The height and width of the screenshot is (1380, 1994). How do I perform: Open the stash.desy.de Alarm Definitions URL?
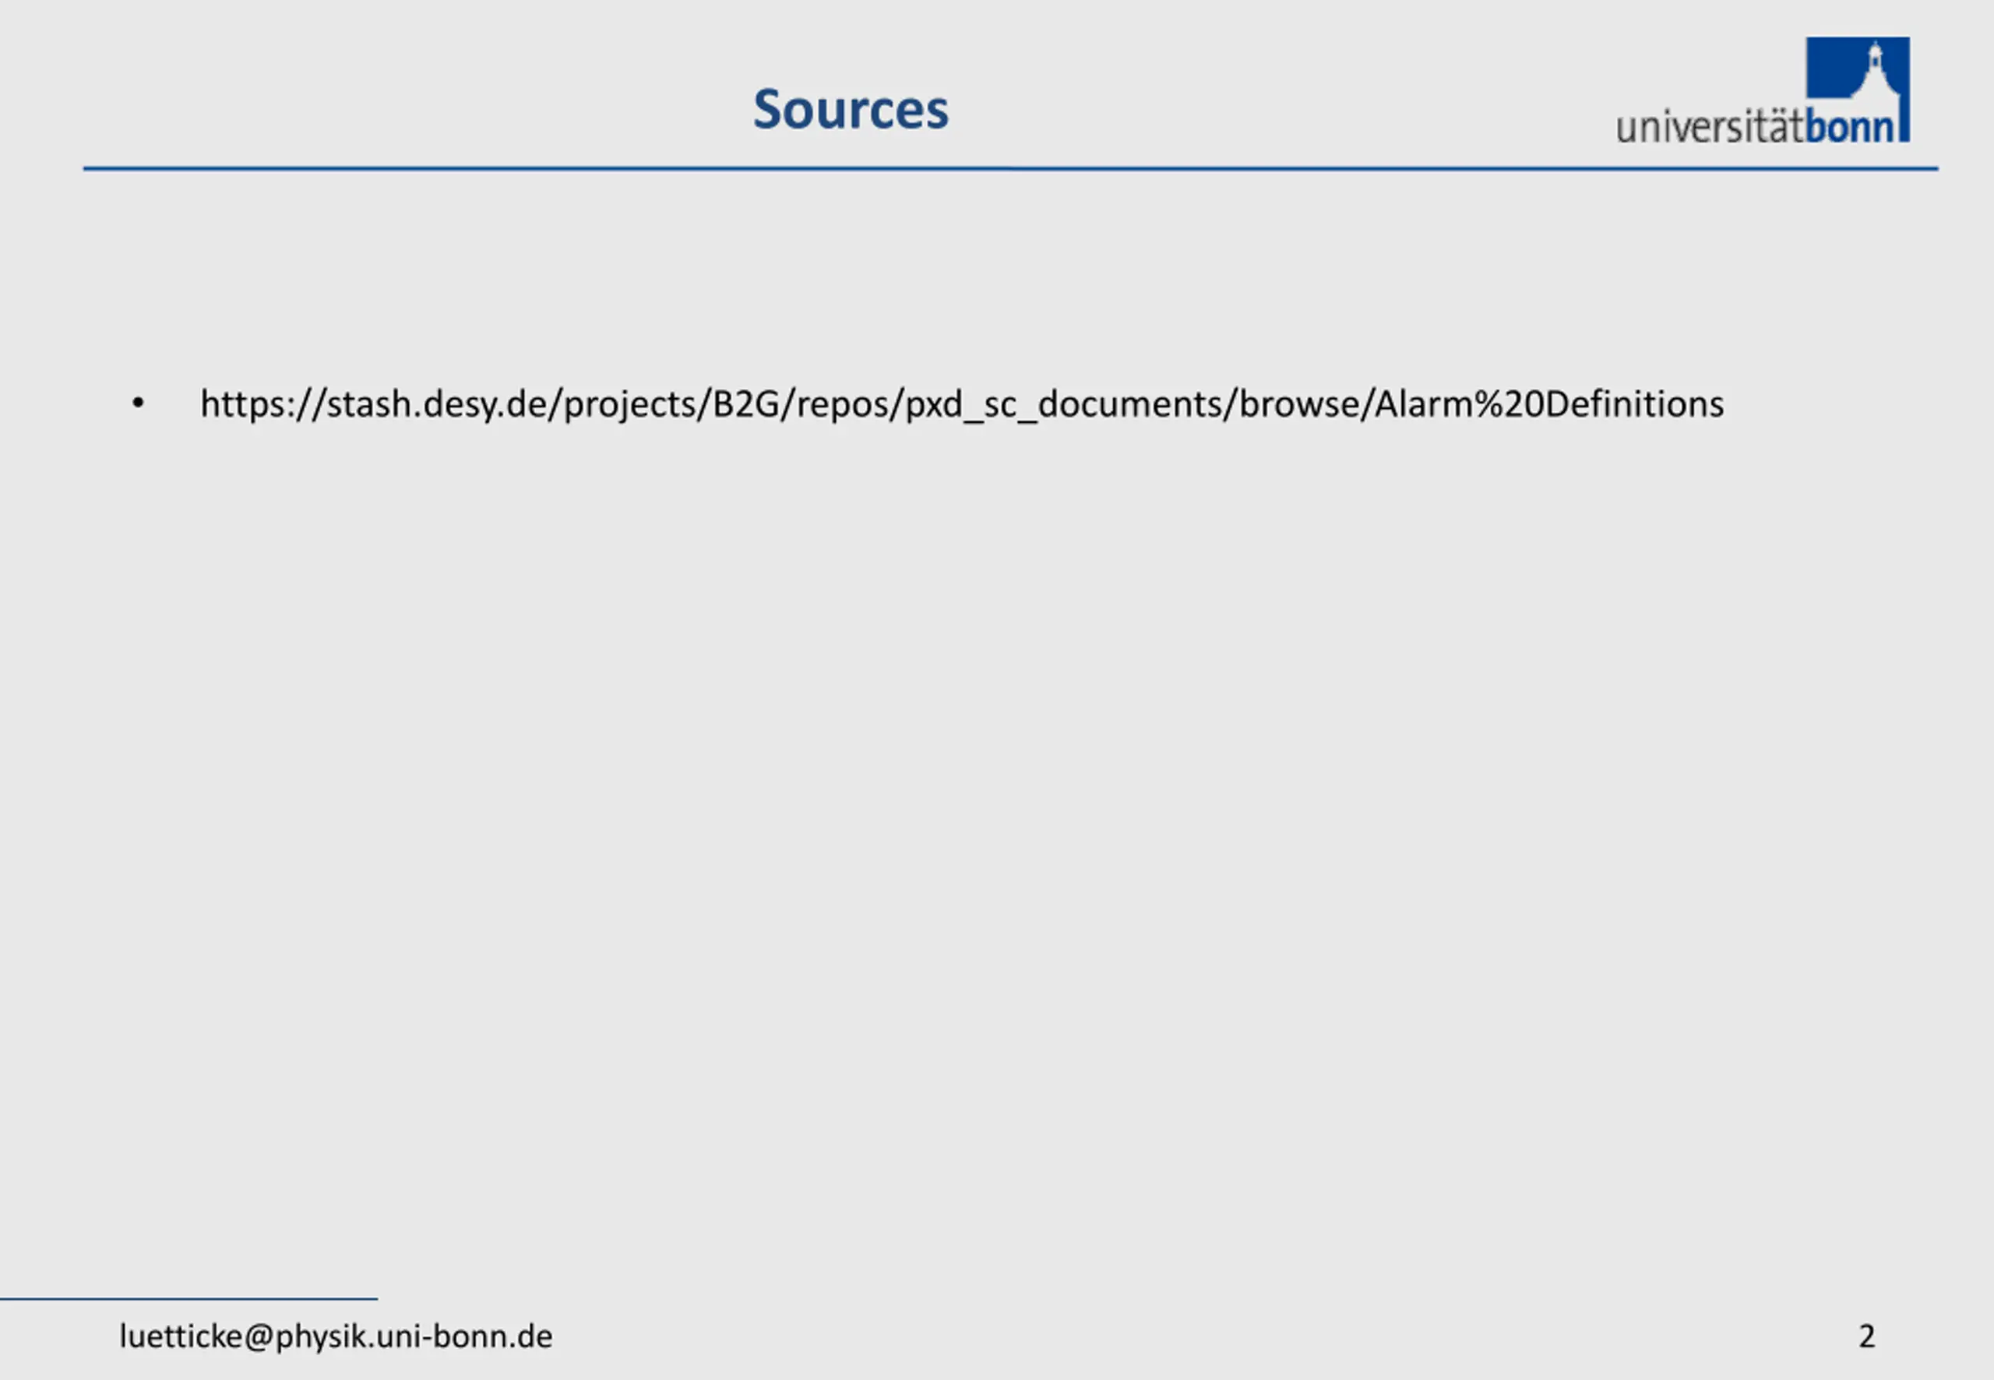click(961, 405)
